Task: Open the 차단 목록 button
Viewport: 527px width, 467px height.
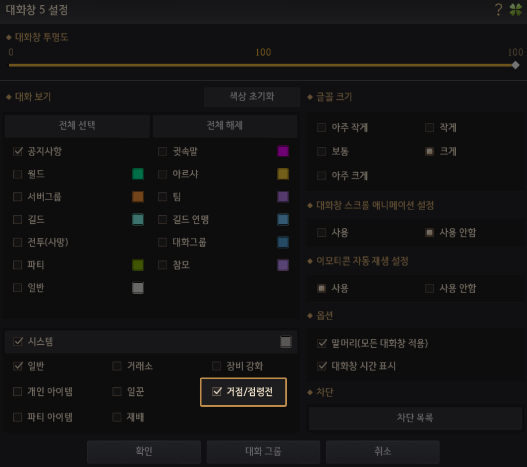Action: [x=415, y=418]
